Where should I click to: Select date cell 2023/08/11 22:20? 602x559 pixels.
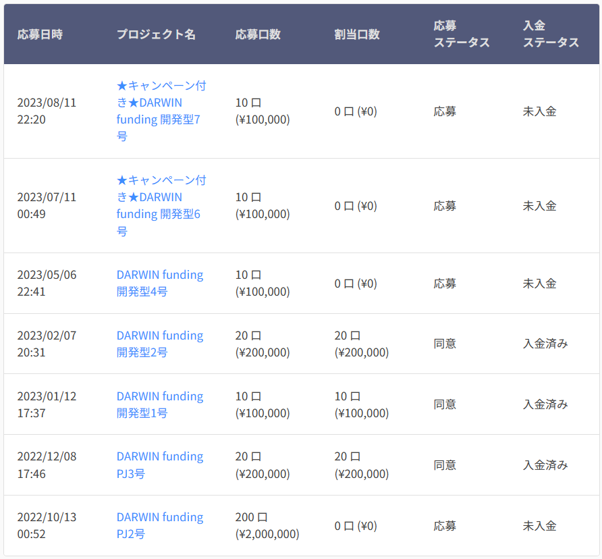[47, 111]
